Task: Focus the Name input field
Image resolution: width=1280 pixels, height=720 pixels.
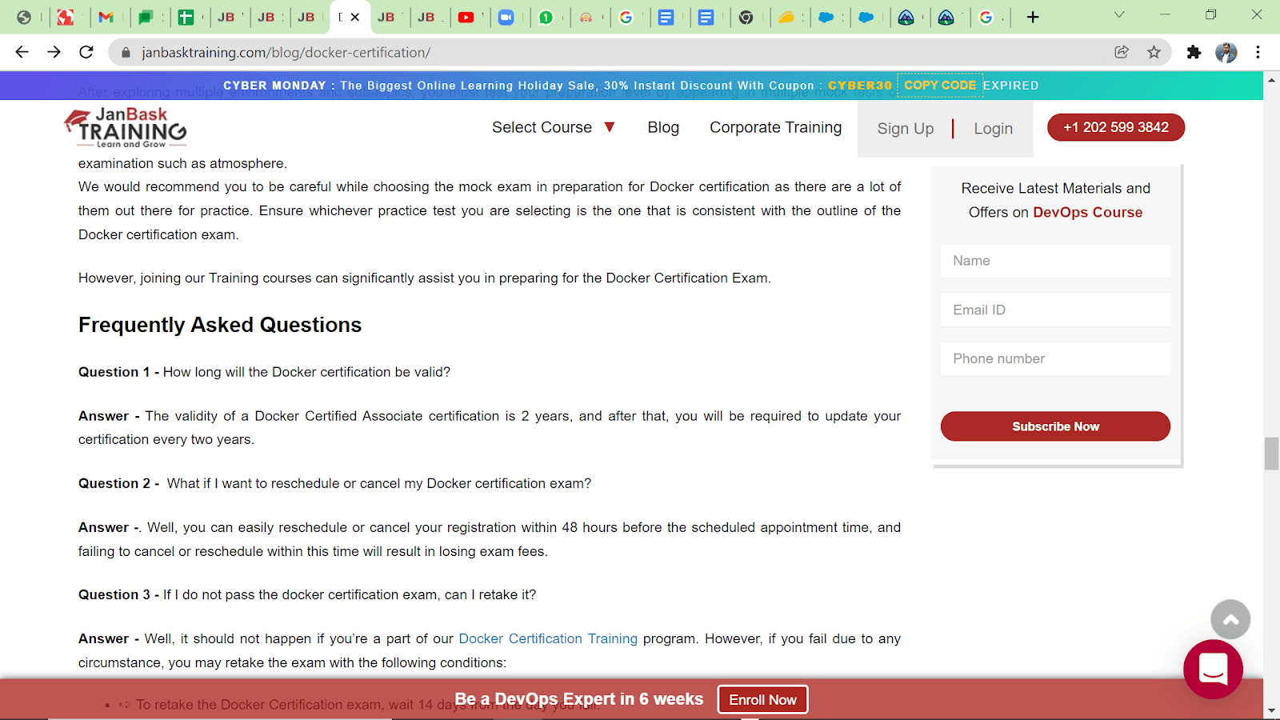Action: (1055, 261)
